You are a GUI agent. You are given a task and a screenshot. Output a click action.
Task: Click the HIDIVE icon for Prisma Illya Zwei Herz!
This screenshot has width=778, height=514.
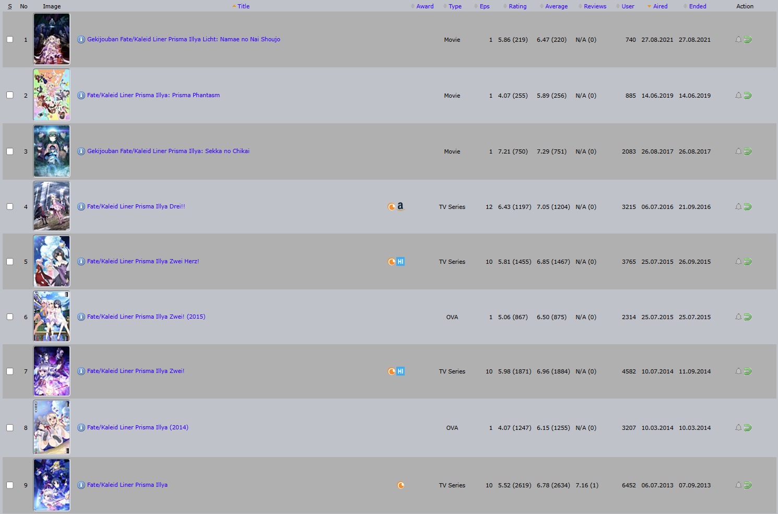[x=400, y=262]
